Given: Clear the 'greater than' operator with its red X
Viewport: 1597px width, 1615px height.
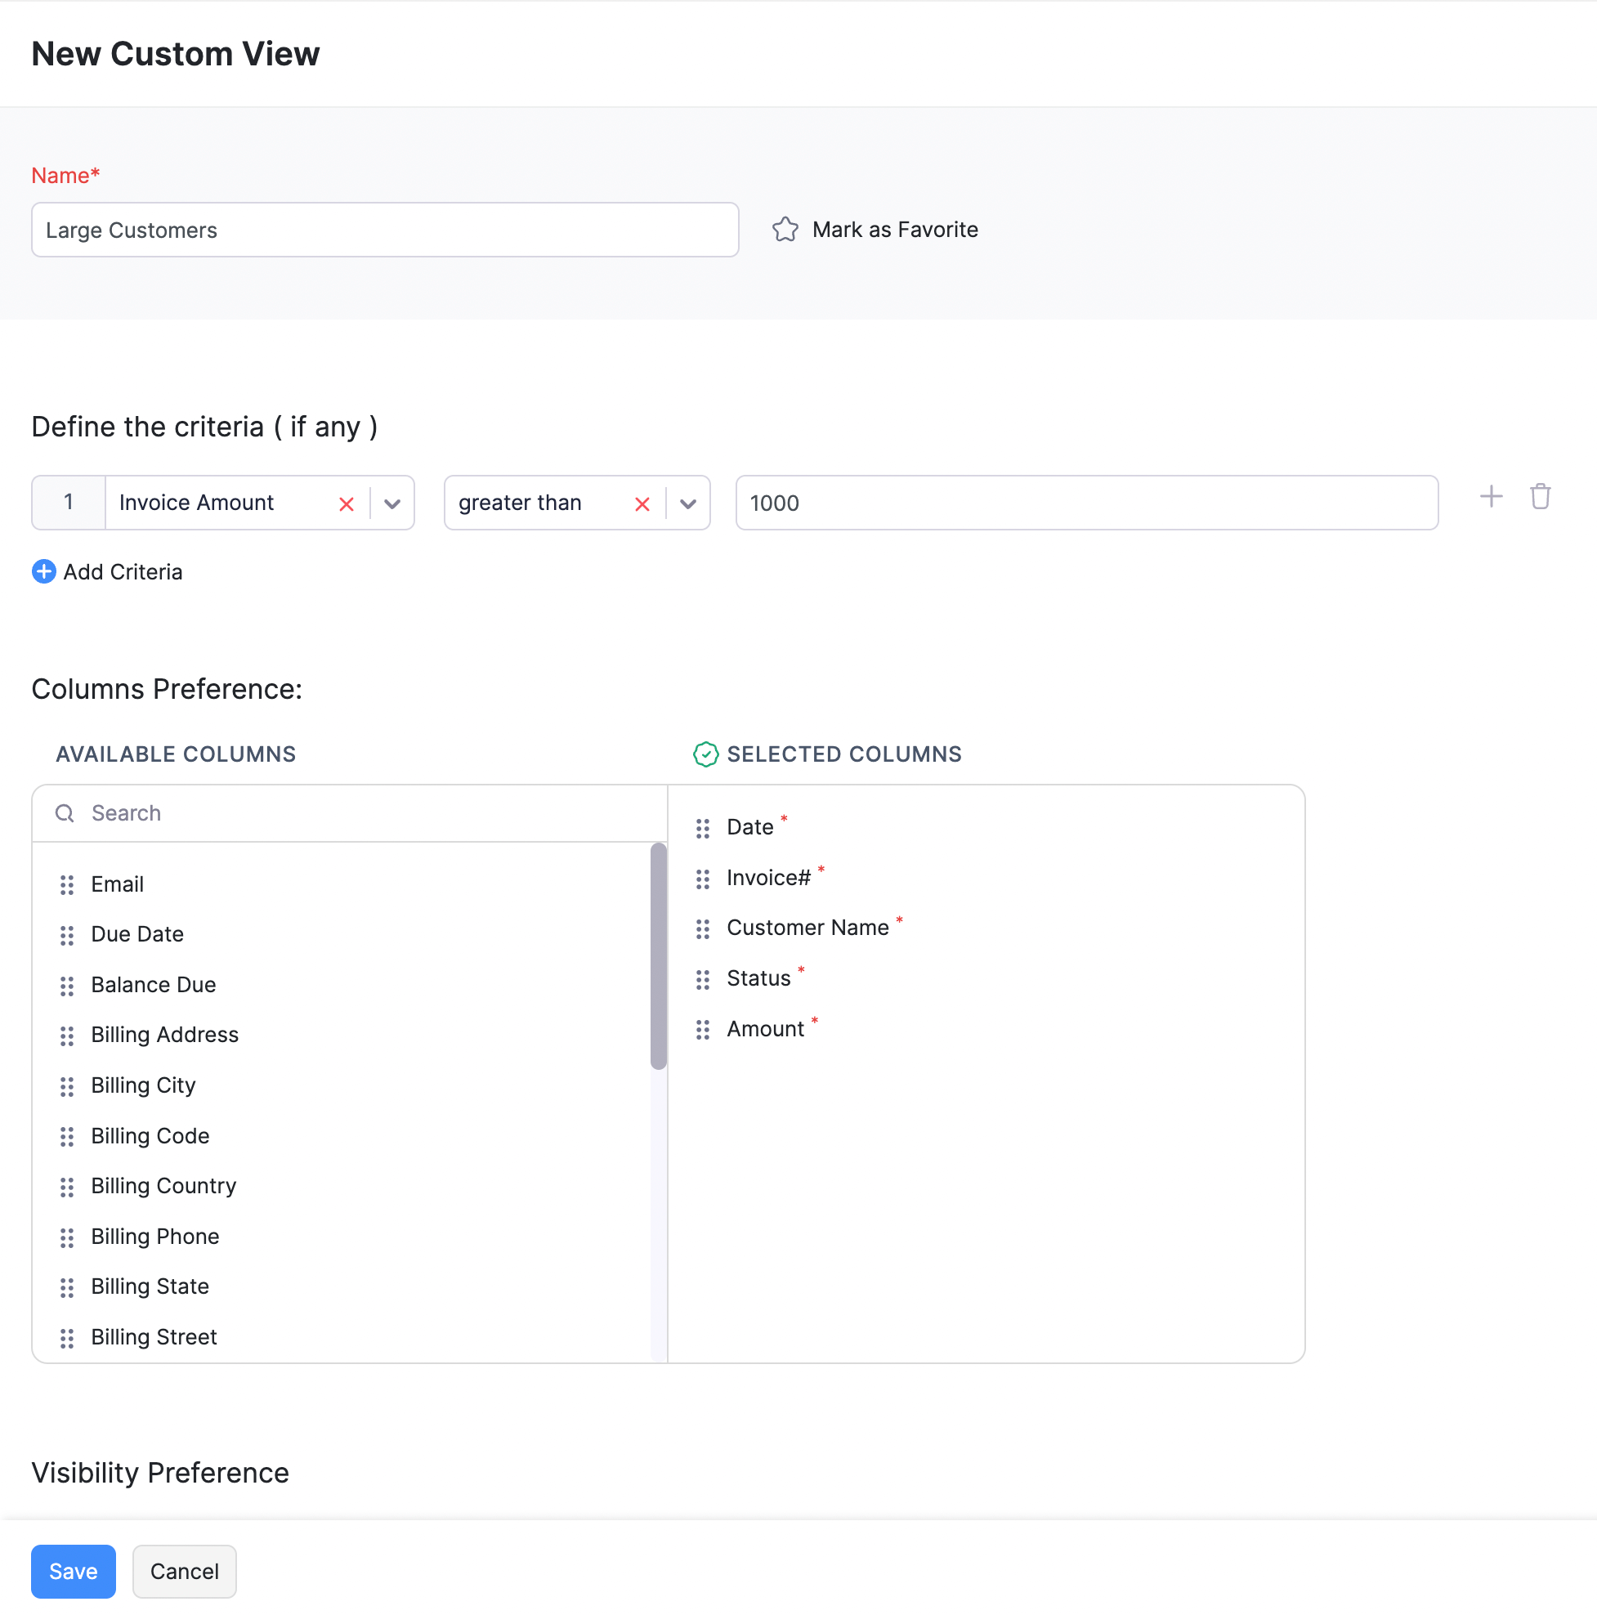Looking at the screenshot, I should (x=642, y=503).
